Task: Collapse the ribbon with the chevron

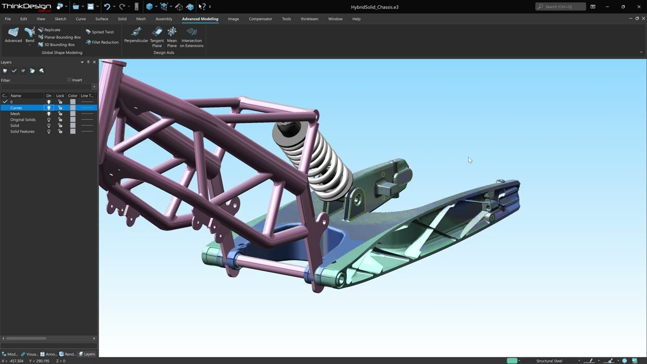Action: 641,52
